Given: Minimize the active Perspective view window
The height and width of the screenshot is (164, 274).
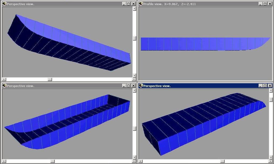Looking at the screenshot, I should [260, 86].
